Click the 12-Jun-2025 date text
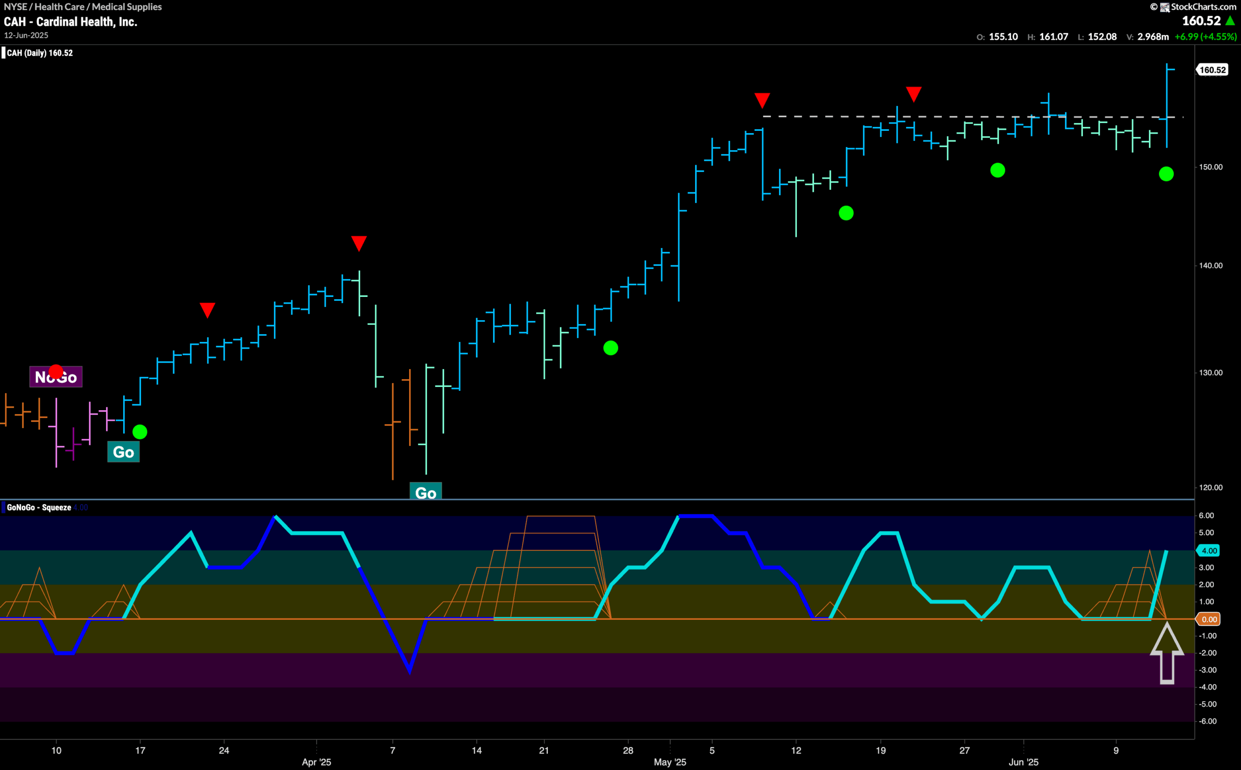Image resolution: width=1241 pixels, height=770 pixels. tap(26, 35)
